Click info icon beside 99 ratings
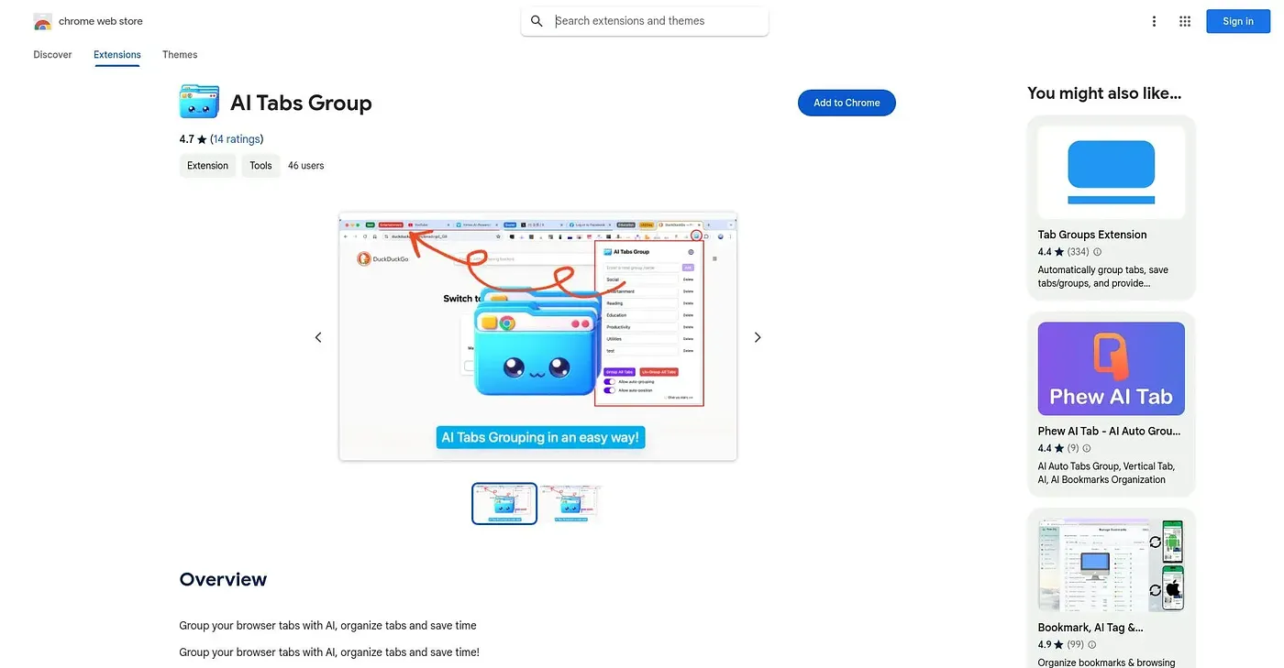The image size is (1284, 668). pyautogui.click(x=1091, y=645)
